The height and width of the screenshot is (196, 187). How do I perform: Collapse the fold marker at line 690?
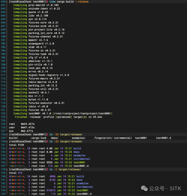(x=7, y=2)
